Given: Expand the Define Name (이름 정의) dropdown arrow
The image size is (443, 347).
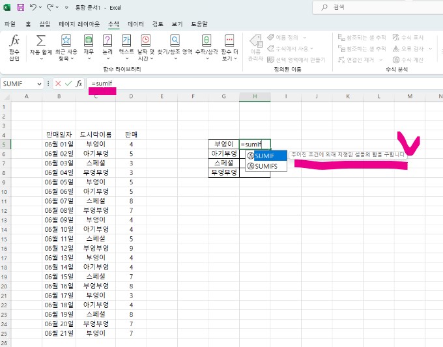Looking at the screenshot, I should 305,37.
